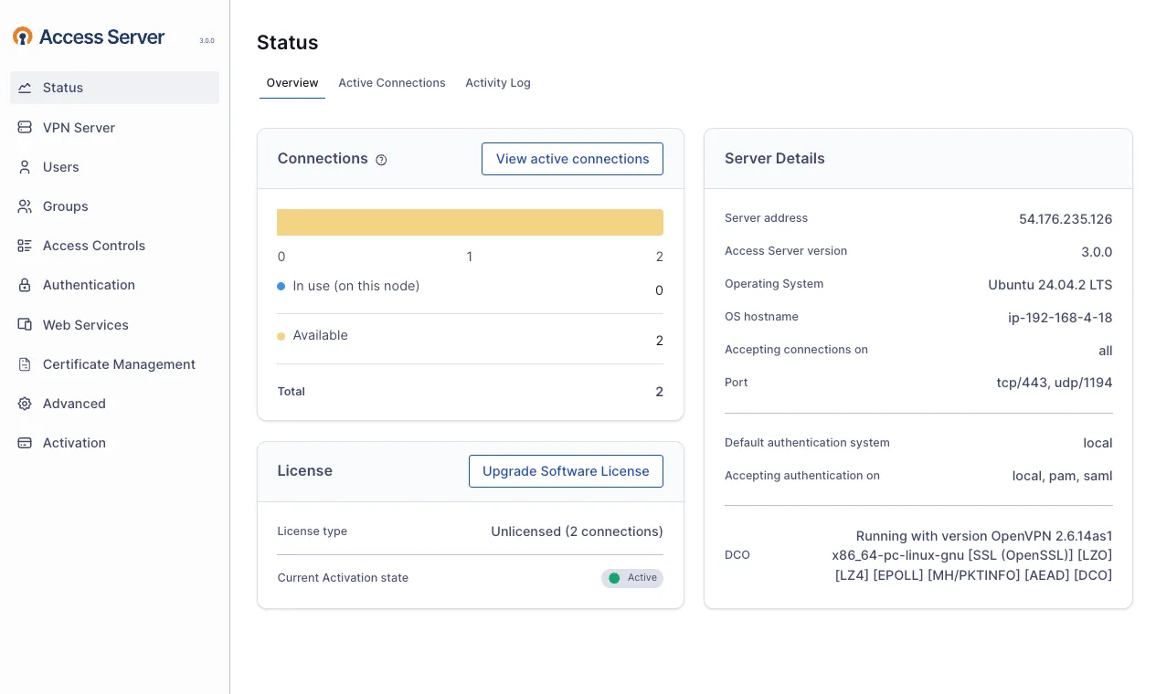The width and height of the screenshot is (1156, 694).
Task: Select the Overview tab
Action: click(x=292, y=83)
